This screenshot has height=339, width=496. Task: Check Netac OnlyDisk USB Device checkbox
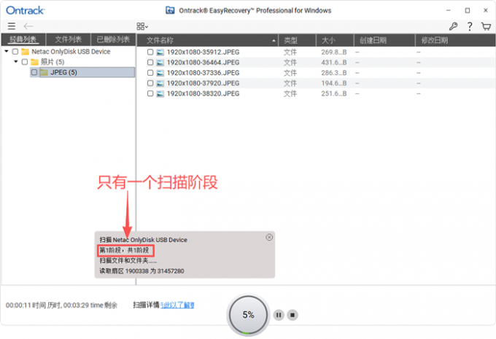[x=15, y=52]
